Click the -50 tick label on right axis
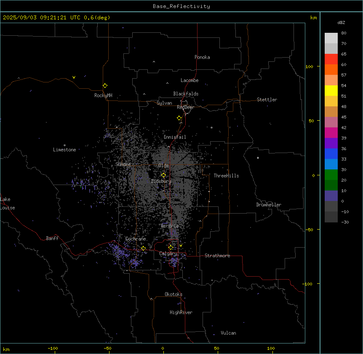 (309, 230)
